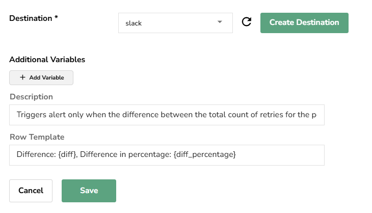Click the plus icon for adding a variable
Image resolution: width=372 pixels, height=213 pixels.
click(x=22, y=77)
